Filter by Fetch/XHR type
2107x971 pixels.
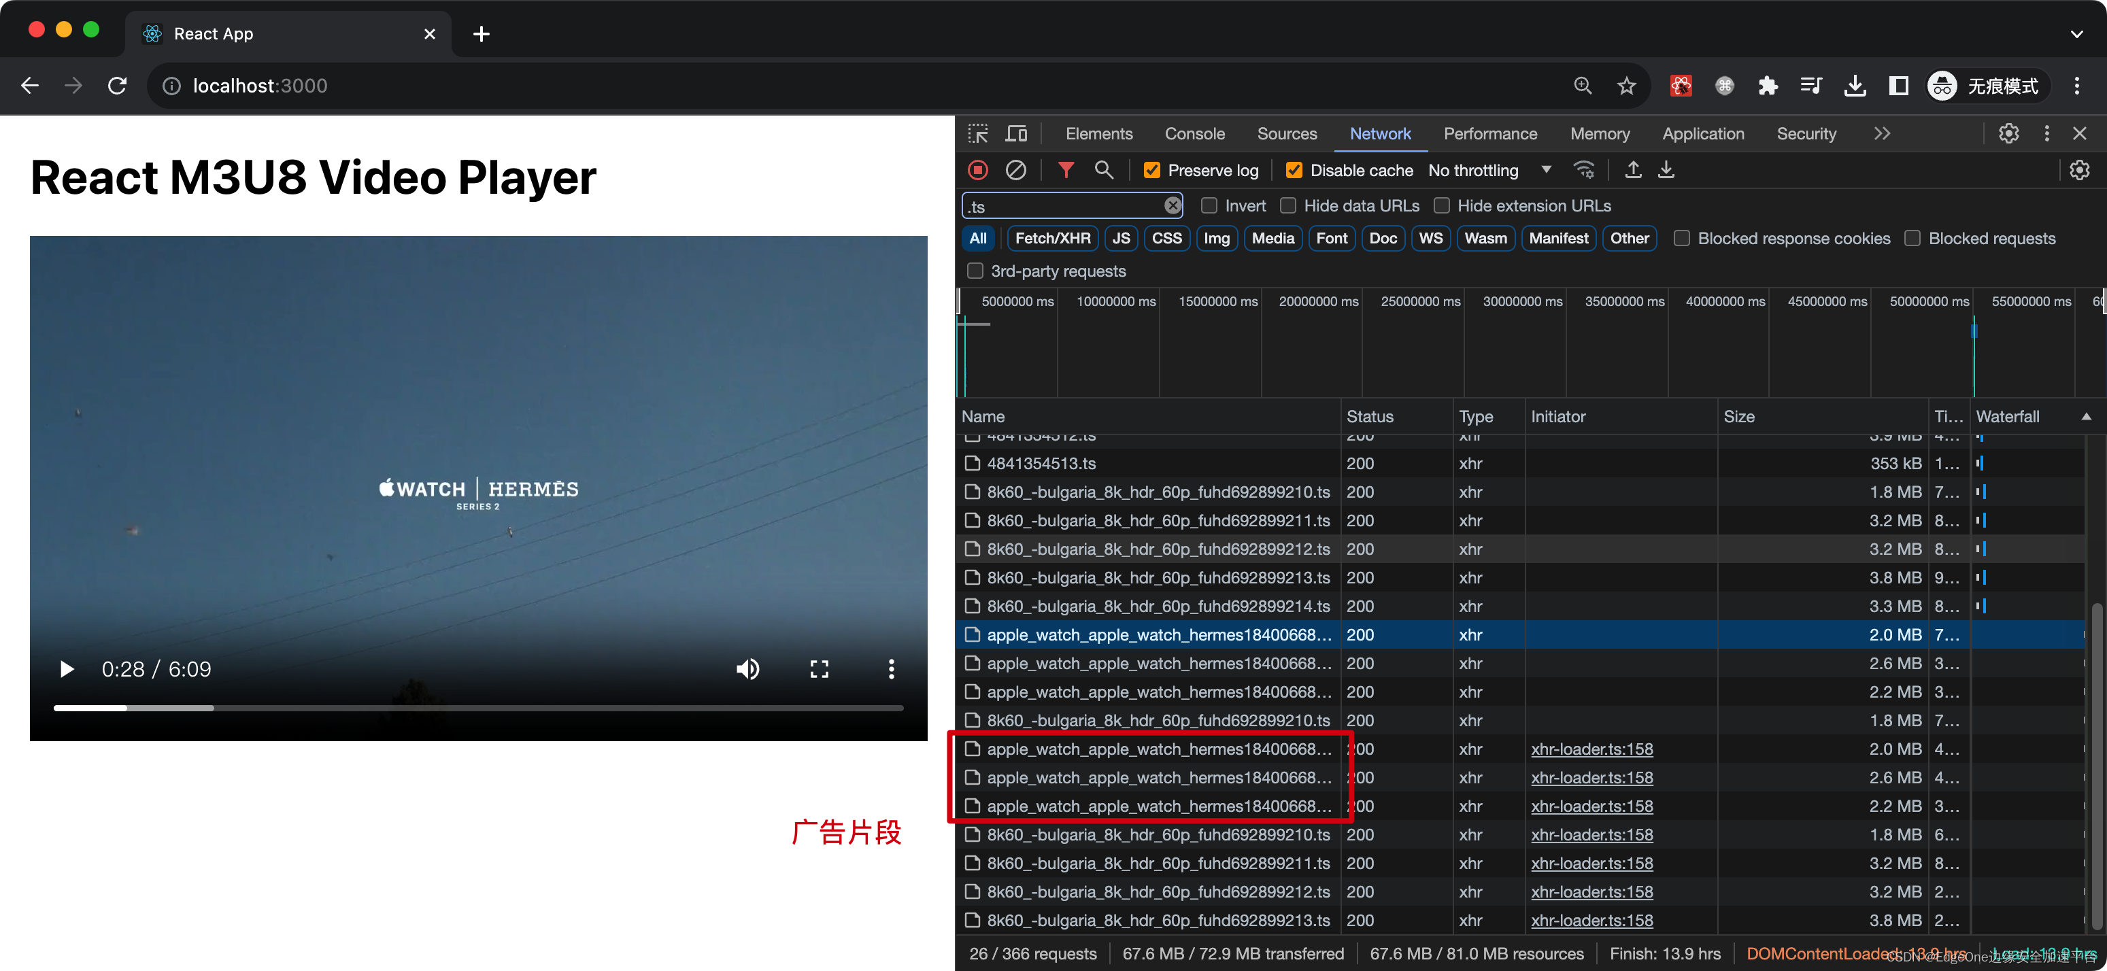coord(1052,238)
